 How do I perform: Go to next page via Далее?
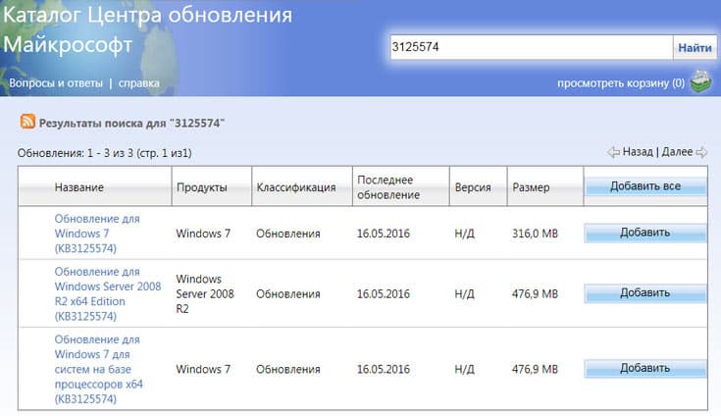pos(677,152)
